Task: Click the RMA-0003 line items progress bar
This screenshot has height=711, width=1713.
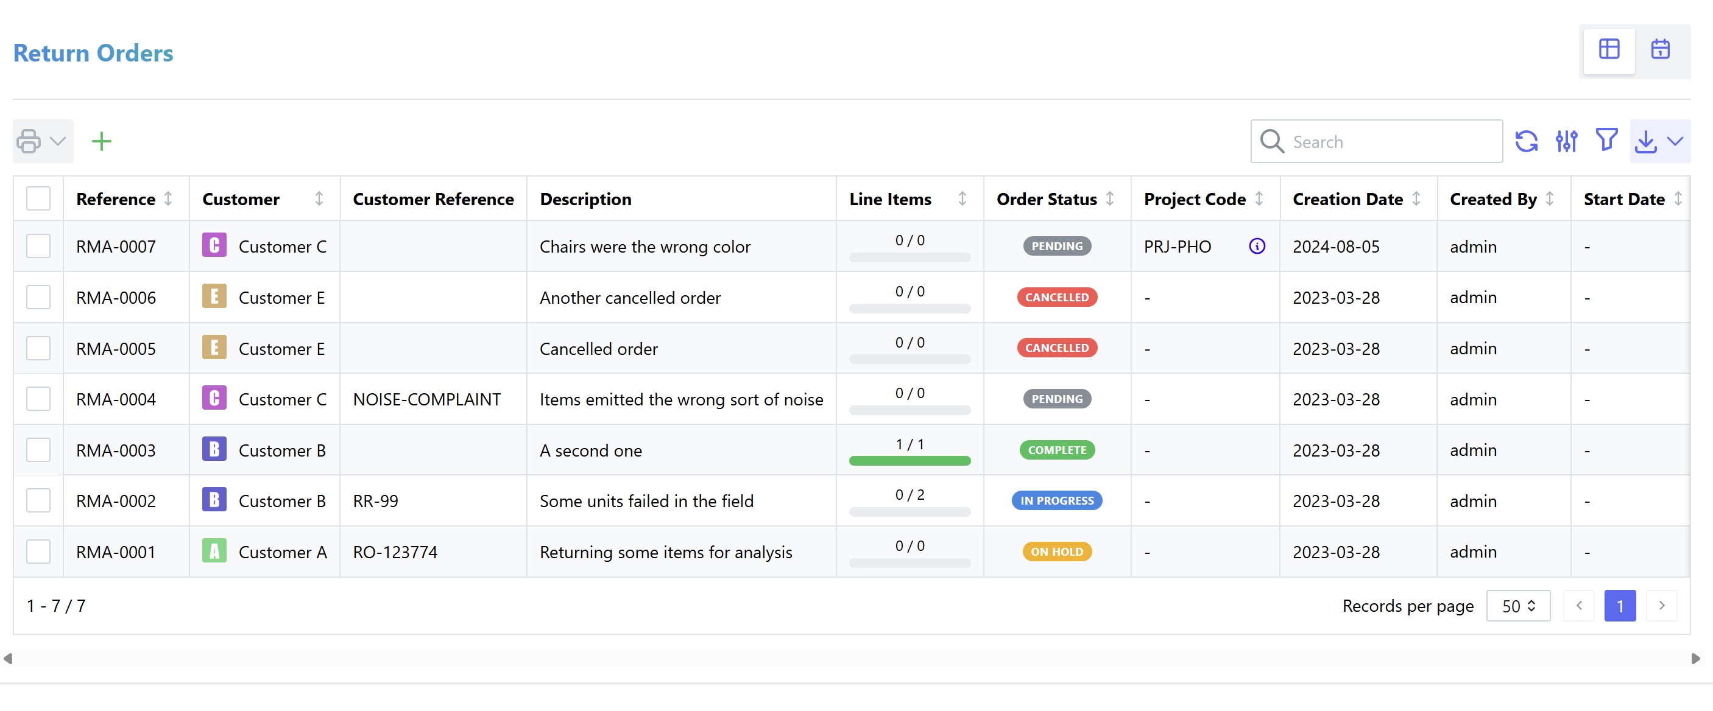Action: coord(909,460)
